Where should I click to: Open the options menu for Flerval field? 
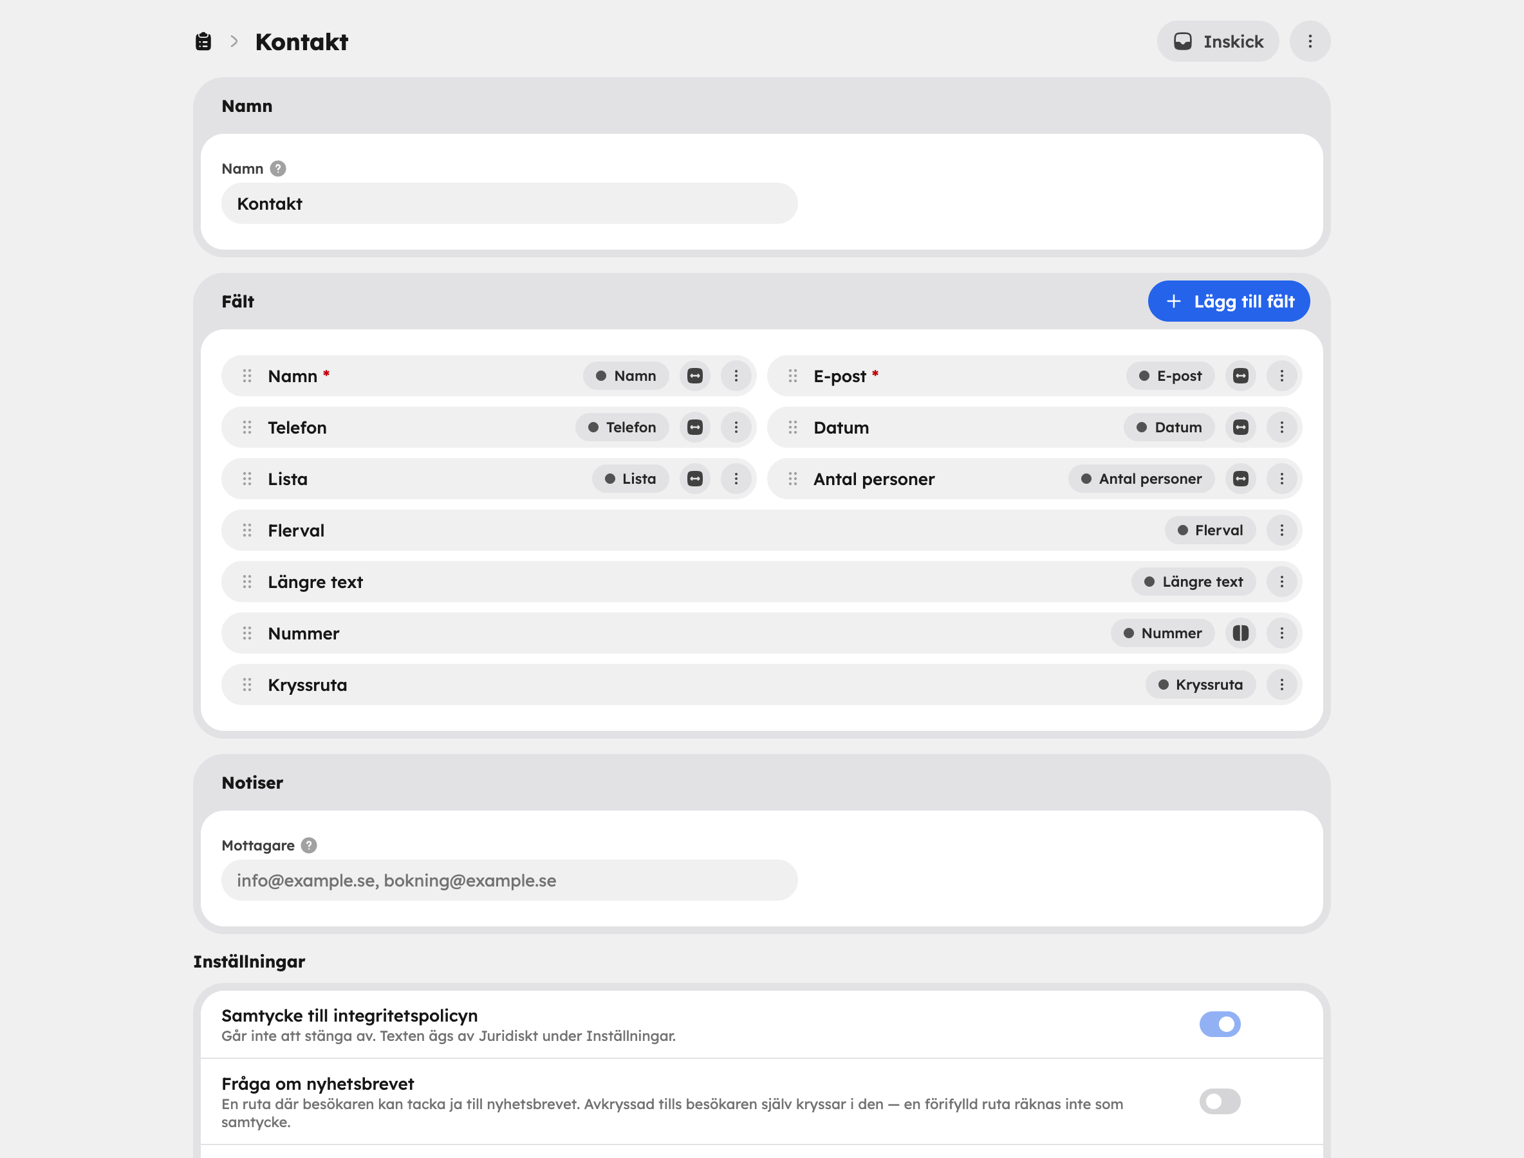point(1281,530)
